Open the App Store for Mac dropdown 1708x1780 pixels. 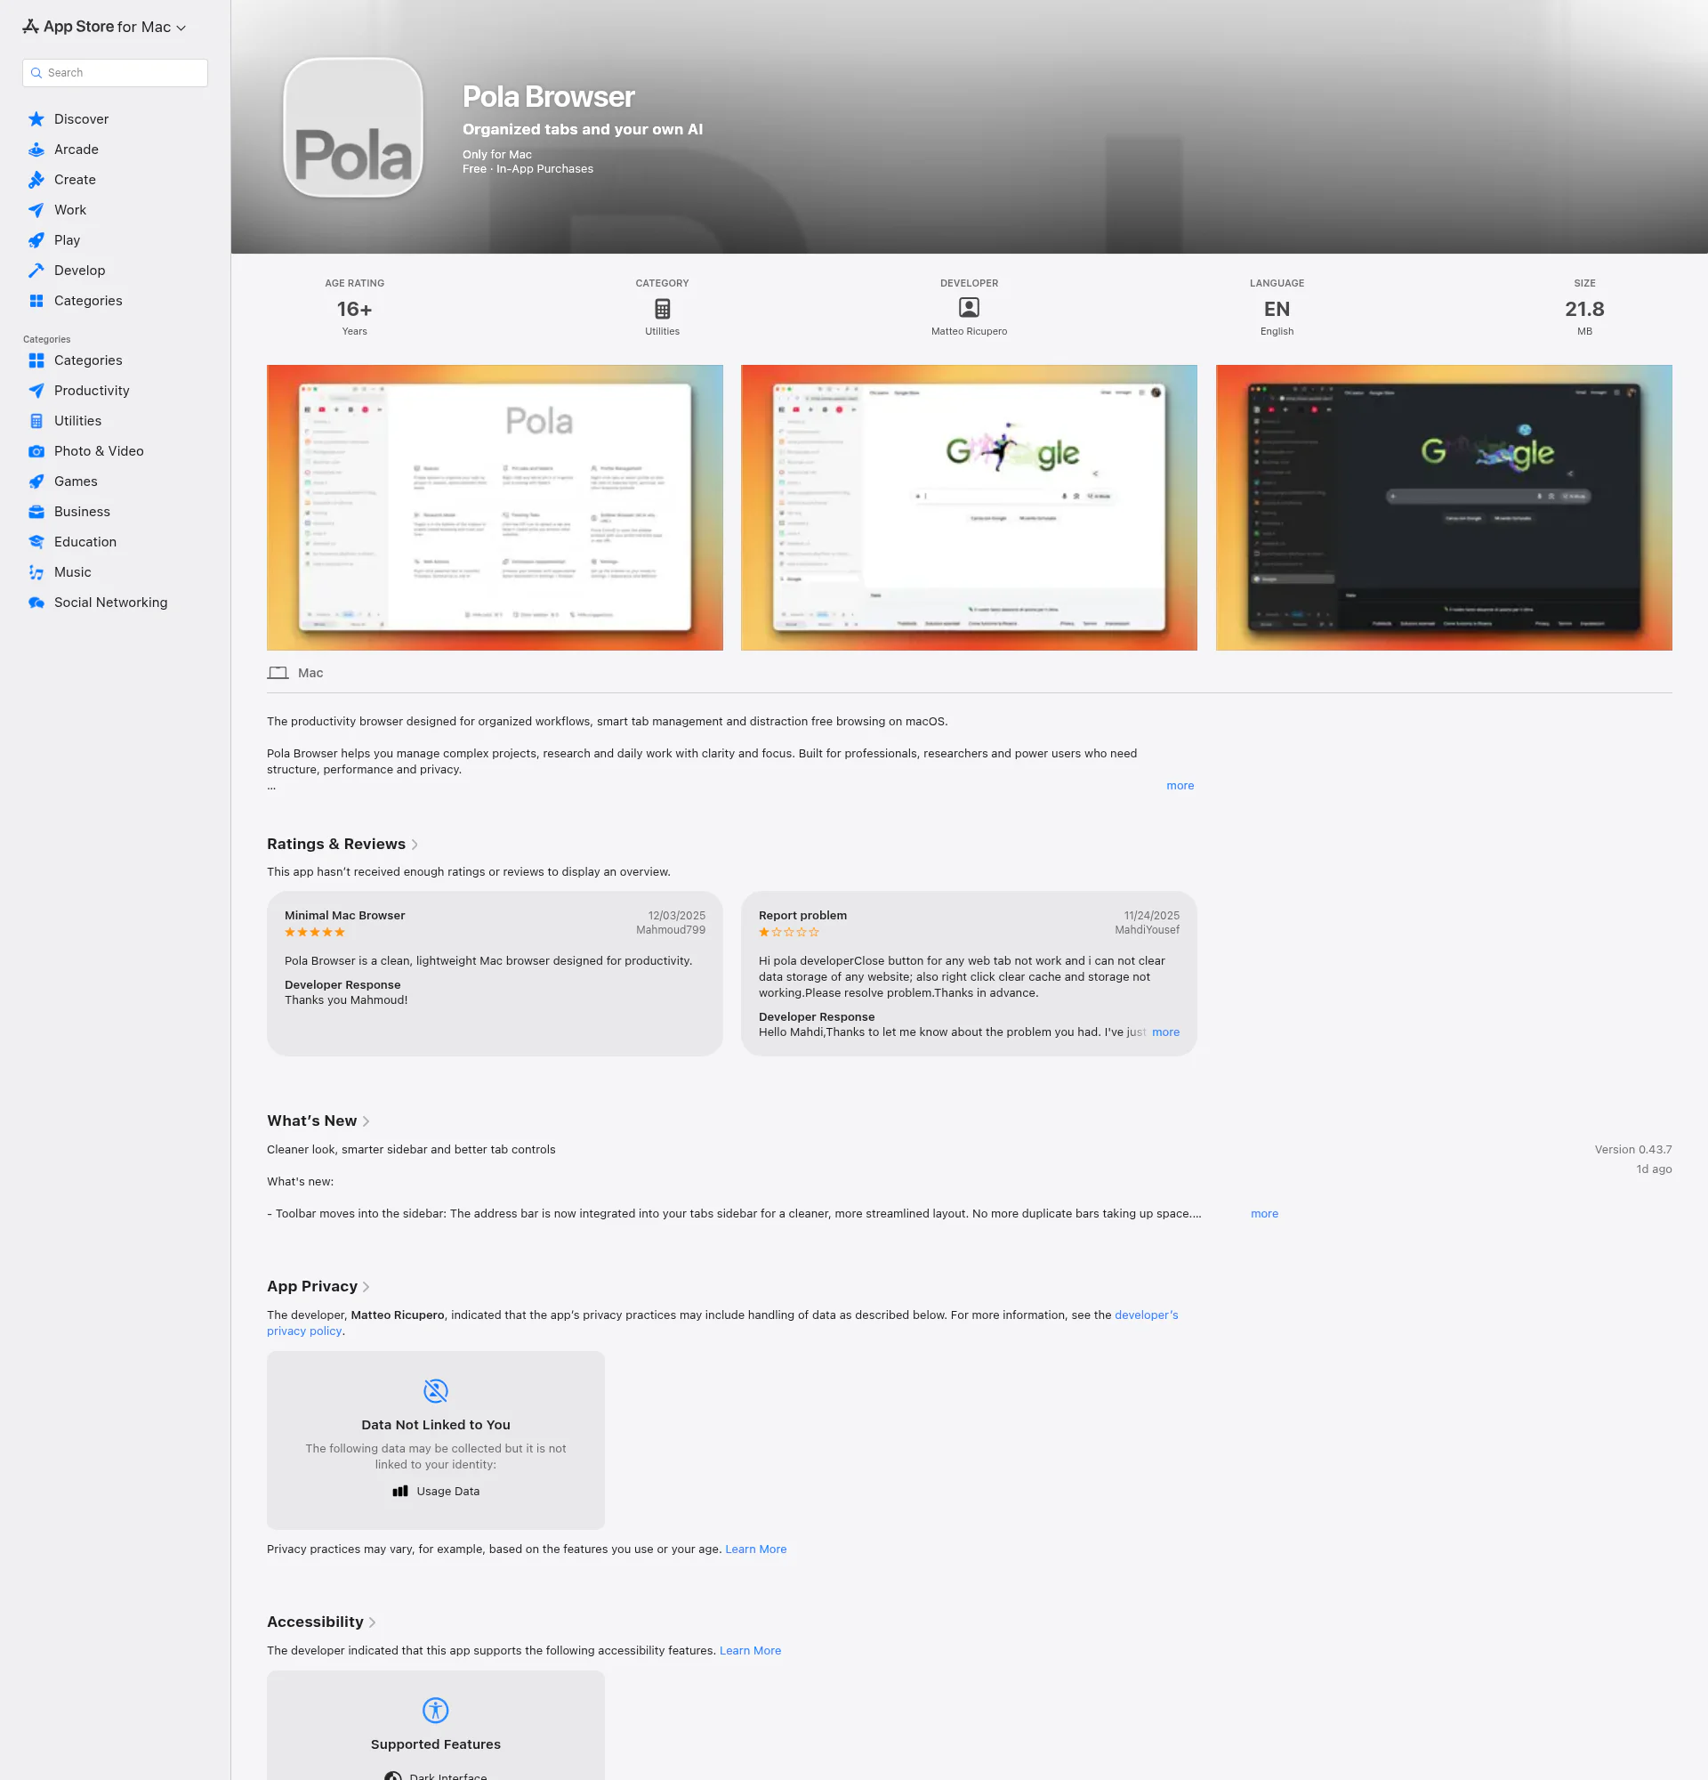click(104, 28)
